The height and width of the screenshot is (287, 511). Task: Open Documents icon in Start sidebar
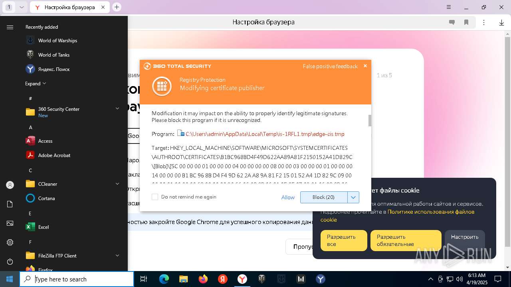point(10,204)
